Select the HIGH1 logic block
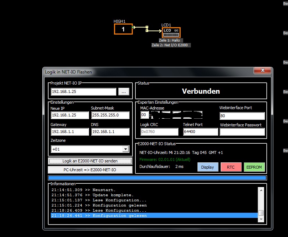The height and width of the screenshot is (237, 288). (123, 29)
